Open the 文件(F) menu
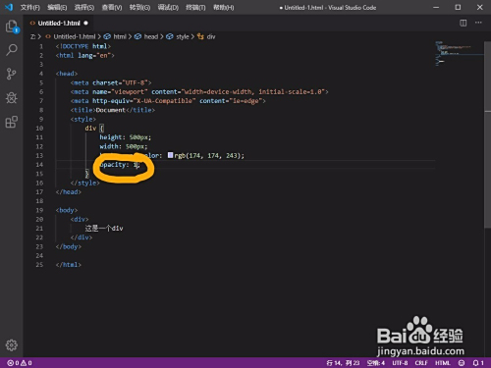The height and width of the screenshot is (368, 491). pyautogui.click(x=30, y=8)
